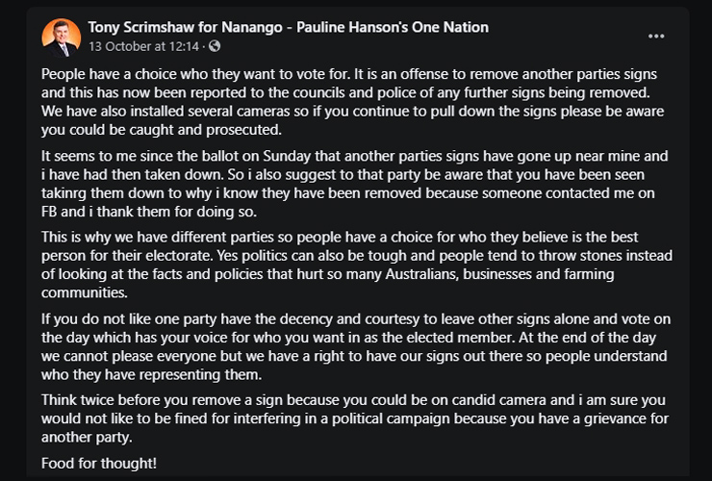The height and width of the screenshot is (481, 712).
Task: Click the word 'FB' in the post
Action: (54, 210)
